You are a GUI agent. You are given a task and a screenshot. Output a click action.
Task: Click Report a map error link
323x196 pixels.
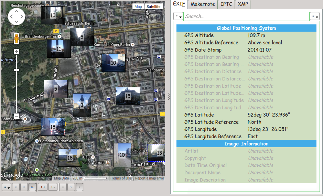pos(149,178)
